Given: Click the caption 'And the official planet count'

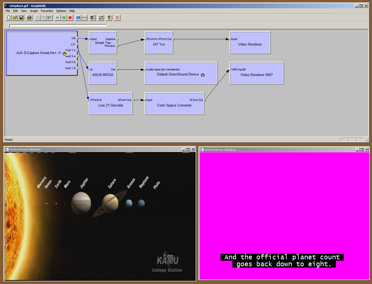Looking at the screenshot, I should [282, 257].
